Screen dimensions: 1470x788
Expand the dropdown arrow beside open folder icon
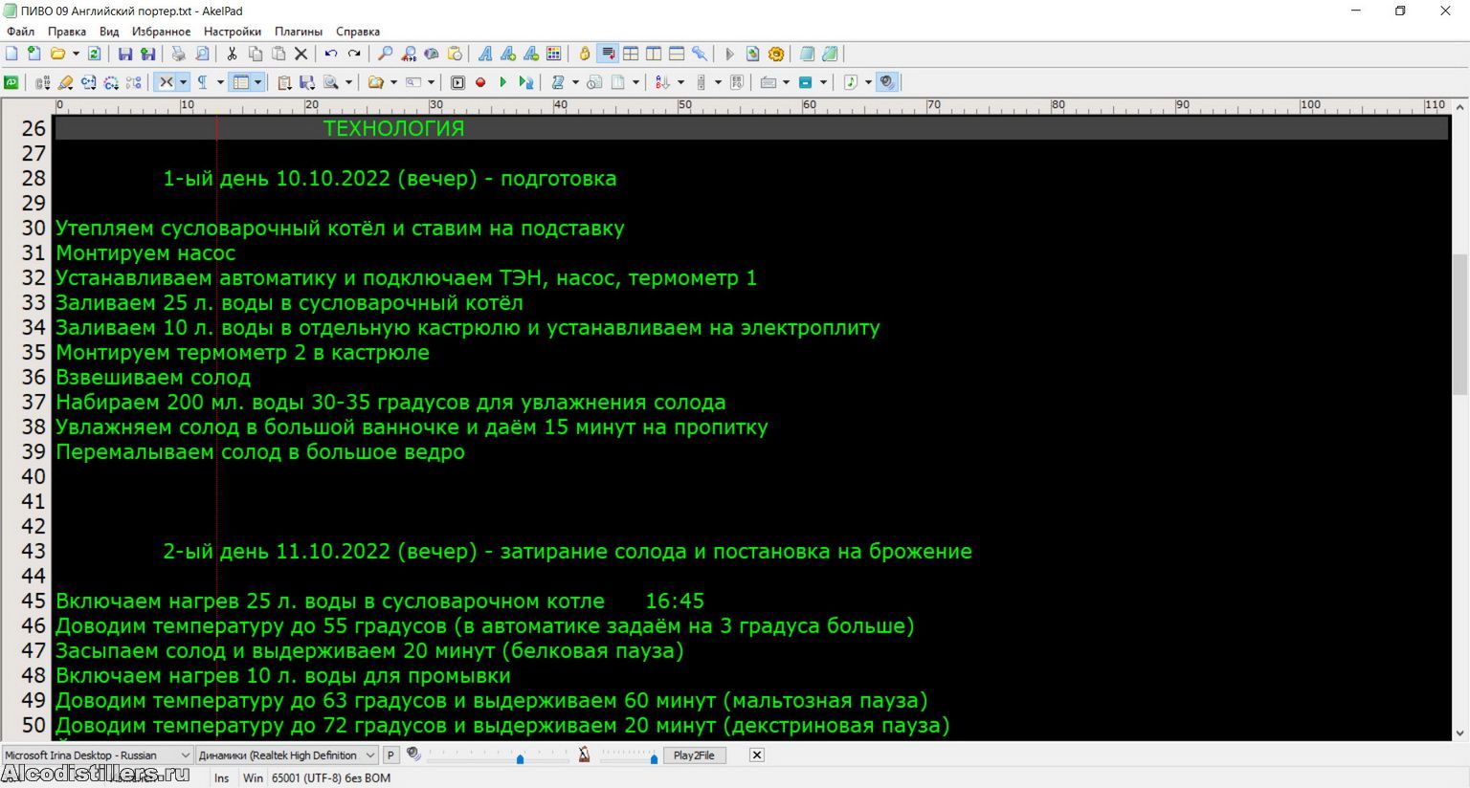pyautogui.click(x=76, y=55)
